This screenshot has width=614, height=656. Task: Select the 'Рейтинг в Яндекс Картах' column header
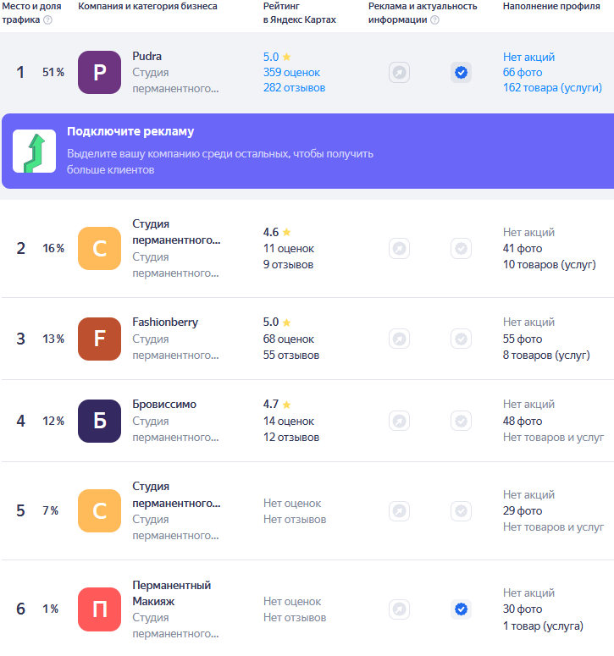299,13
